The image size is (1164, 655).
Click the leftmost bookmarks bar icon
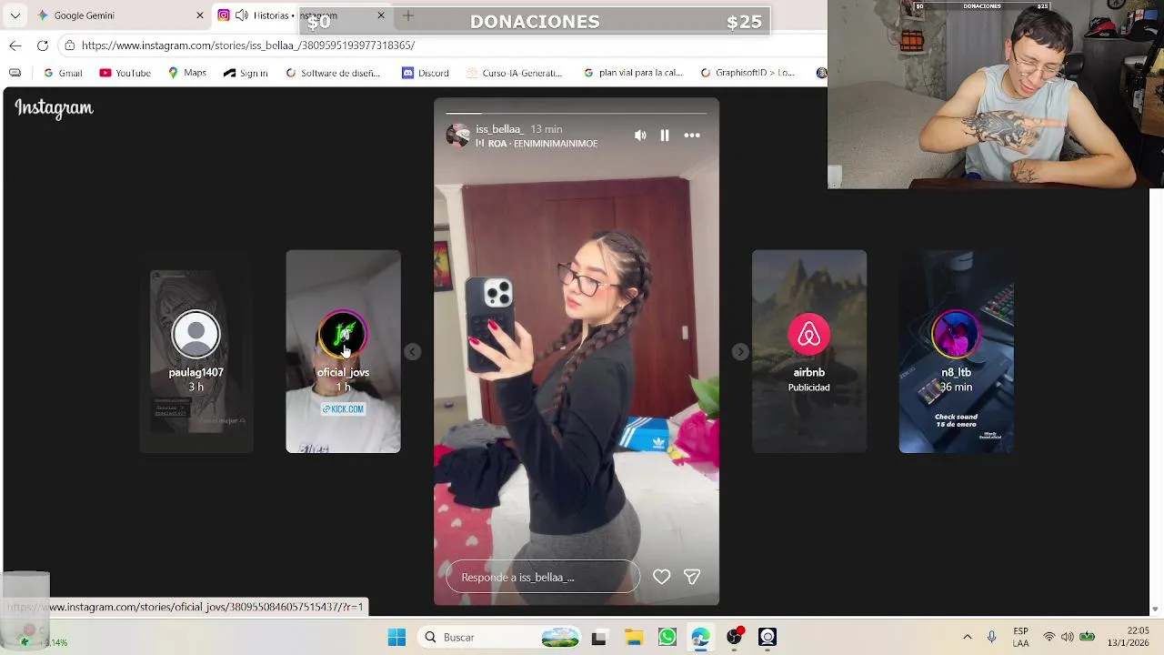[15, 73]
